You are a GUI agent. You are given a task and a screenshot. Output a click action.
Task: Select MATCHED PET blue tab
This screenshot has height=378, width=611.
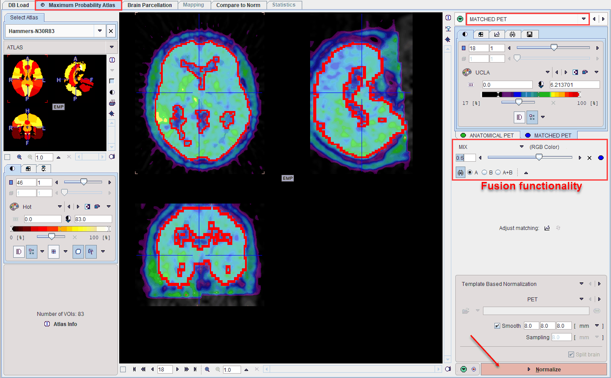tap(548, 135)
